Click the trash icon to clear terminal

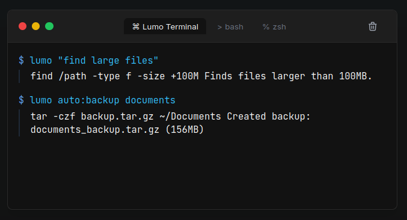pyautogui.click(x=373, y=26)
